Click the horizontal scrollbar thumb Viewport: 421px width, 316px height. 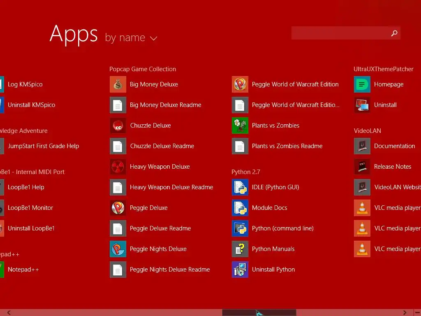tap(259, 313)
